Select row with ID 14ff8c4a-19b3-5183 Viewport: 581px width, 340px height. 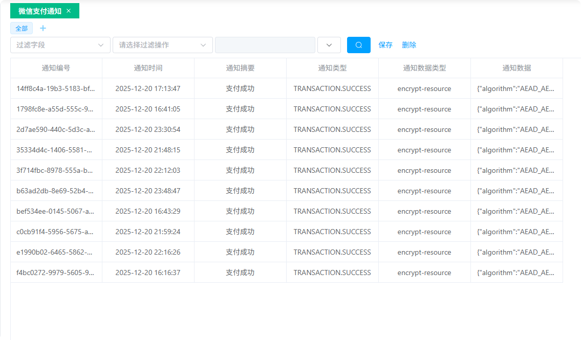56,88
